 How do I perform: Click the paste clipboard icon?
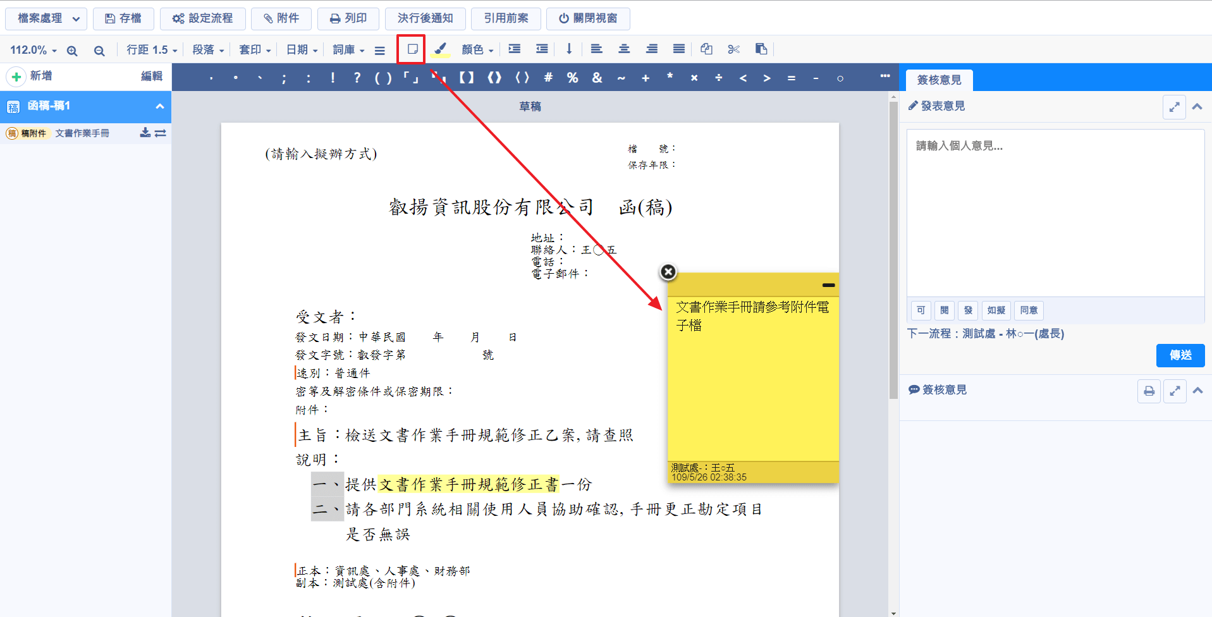click(x=761, y=49)
